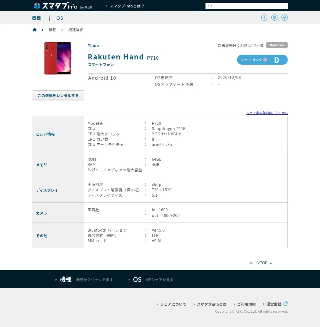Open the ご利用規約 footer link

[x=245, y=304]
